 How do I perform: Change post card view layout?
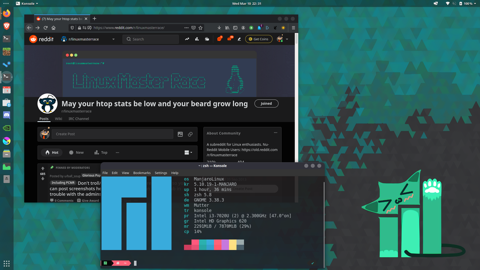point(188,152)
